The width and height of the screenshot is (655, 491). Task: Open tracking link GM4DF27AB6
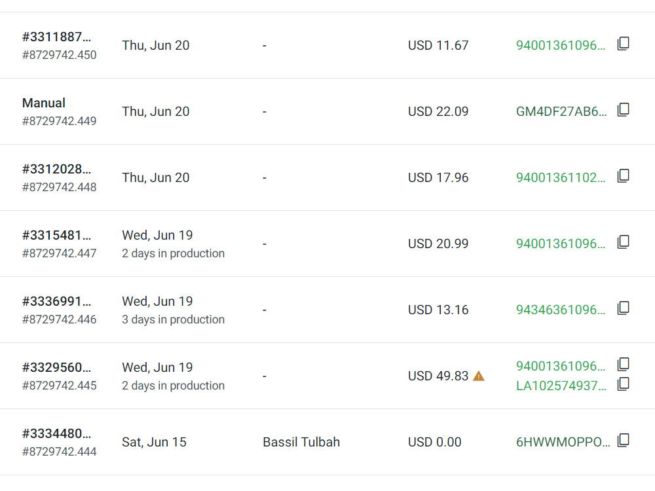point(561,111)
